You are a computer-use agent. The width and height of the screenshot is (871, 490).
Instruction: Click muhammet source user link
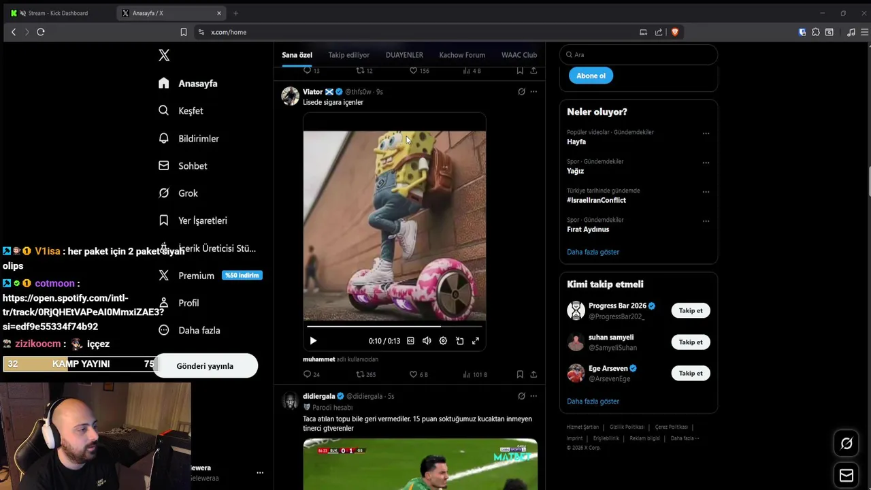point(319,359)
